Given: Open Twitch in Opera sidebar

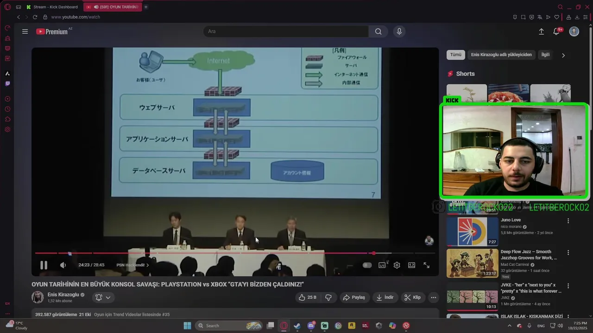Looking at the screenshot, I should coord(7,84).
